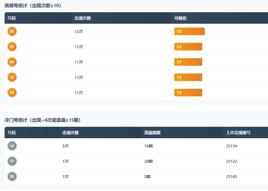This screenshot has width=268, height=191.
Task: Click the 上次出现期号 column header
Action: pos(238,133)
